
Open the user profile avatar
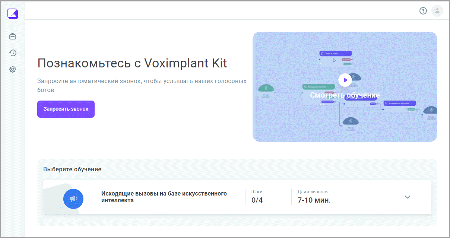pyautogui.click(x=437, y=11)
